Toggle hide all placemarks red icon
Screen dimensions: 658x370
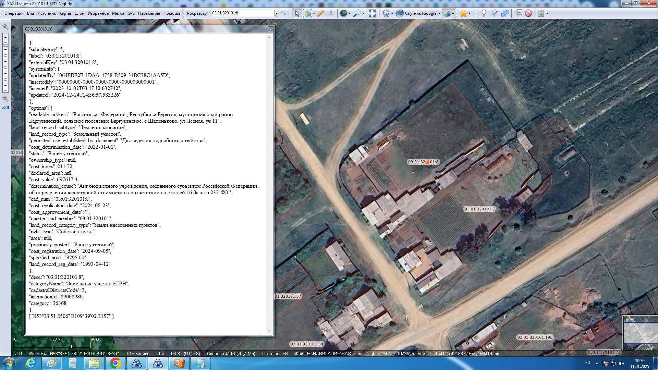click(x=528, y=13)
